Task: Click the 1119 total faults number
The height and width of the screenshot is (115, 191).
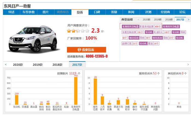Action: [73, 73]
